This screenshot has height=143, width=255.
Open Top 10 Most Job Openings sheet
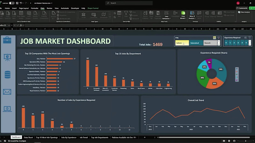click(47, 138)
